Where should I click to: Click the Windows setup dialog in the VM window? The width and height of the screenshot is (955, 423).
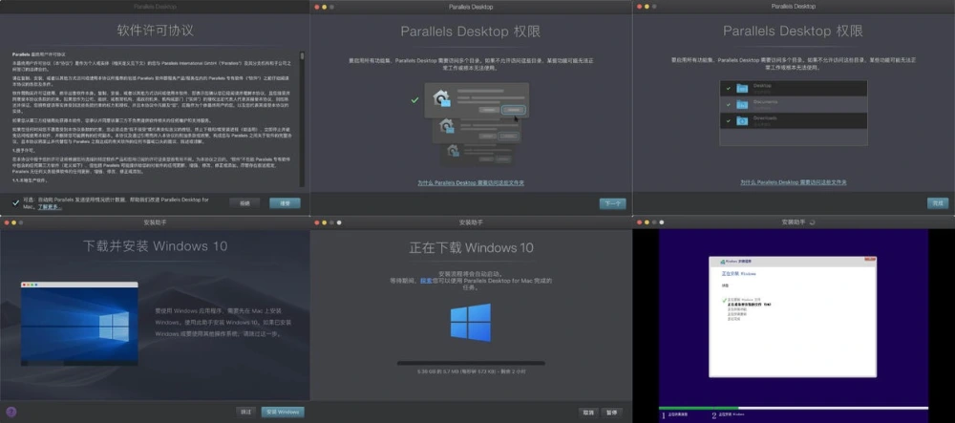coord(793,316)
